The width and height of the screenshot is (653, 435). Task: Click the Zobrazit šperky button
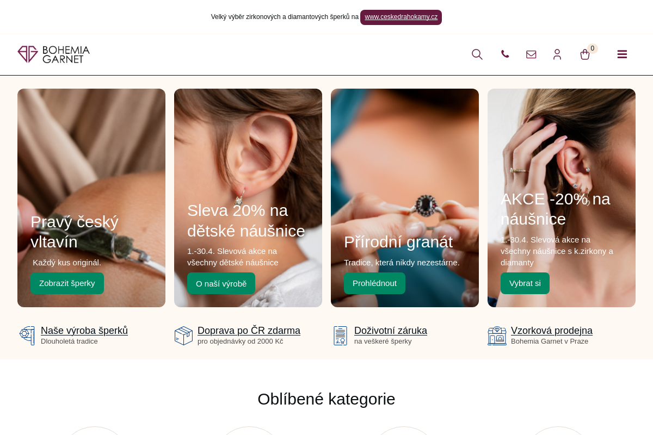point(67,283)
